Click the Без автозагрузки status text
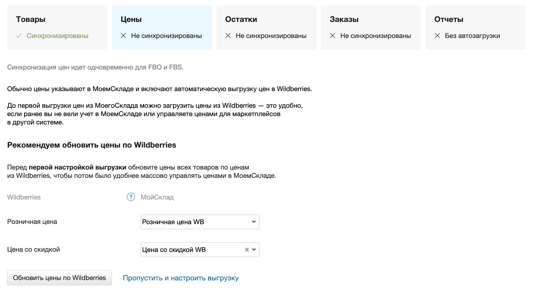 click(x=472, y=36)
